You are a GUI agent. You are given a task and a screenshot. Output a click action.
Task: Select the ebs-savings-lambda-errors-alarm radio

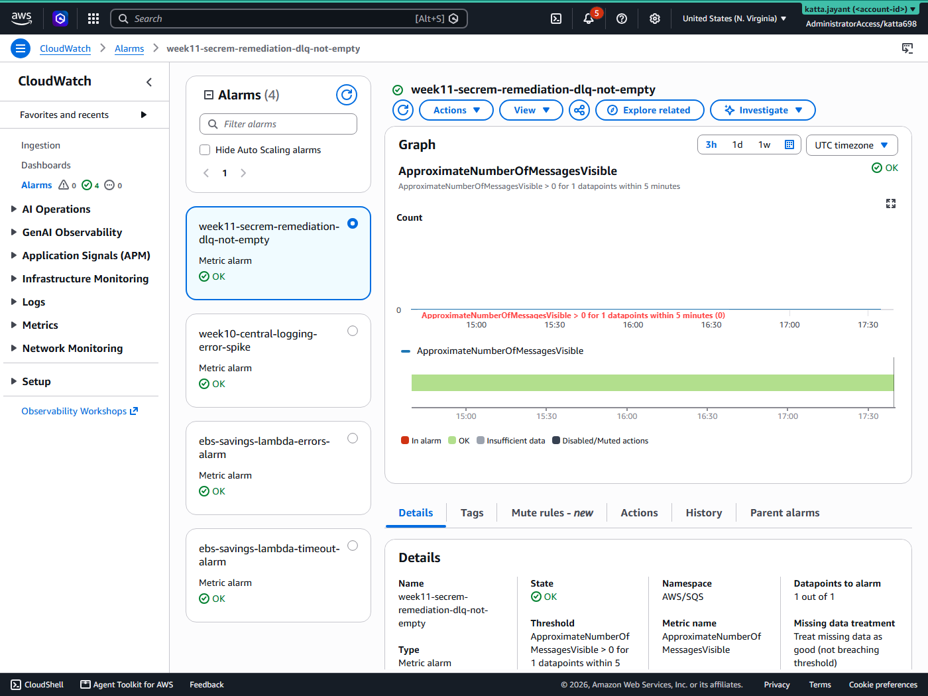(x=353, y=438)
